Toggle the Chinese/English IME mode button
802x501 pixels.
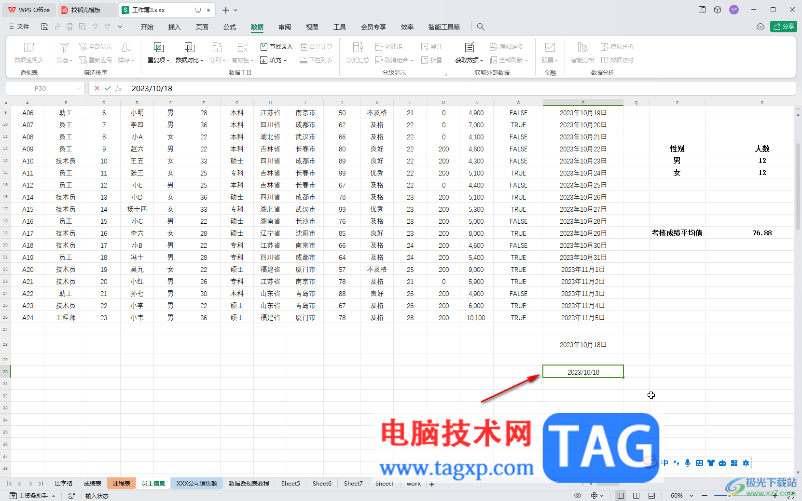[x=665, y=463]
